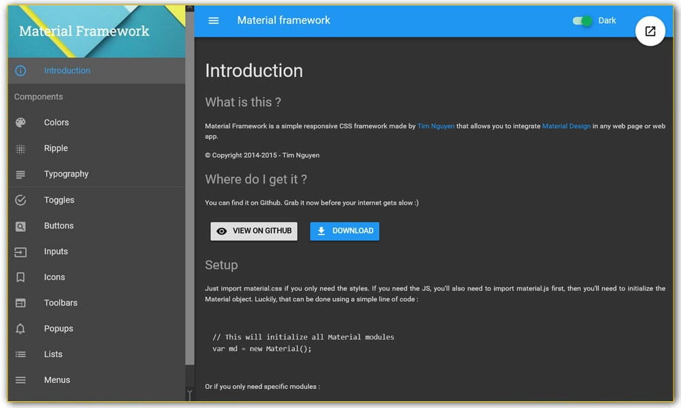The image size is (681, 408).
Task: Click the Icons bookmark icon
Action: point(20,277)
